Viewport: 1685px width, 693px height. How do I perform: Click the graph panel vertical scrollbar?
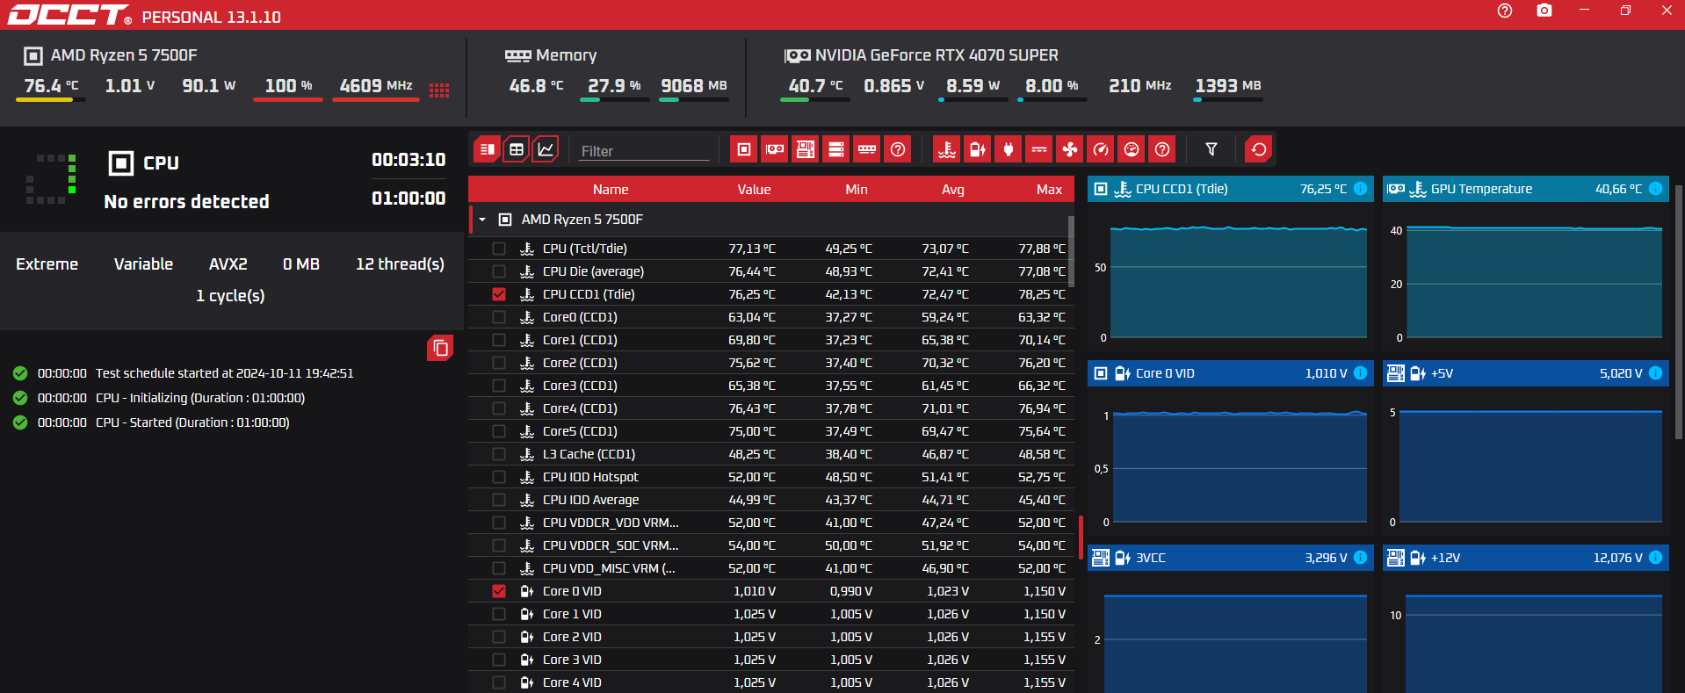point(1679,312)
